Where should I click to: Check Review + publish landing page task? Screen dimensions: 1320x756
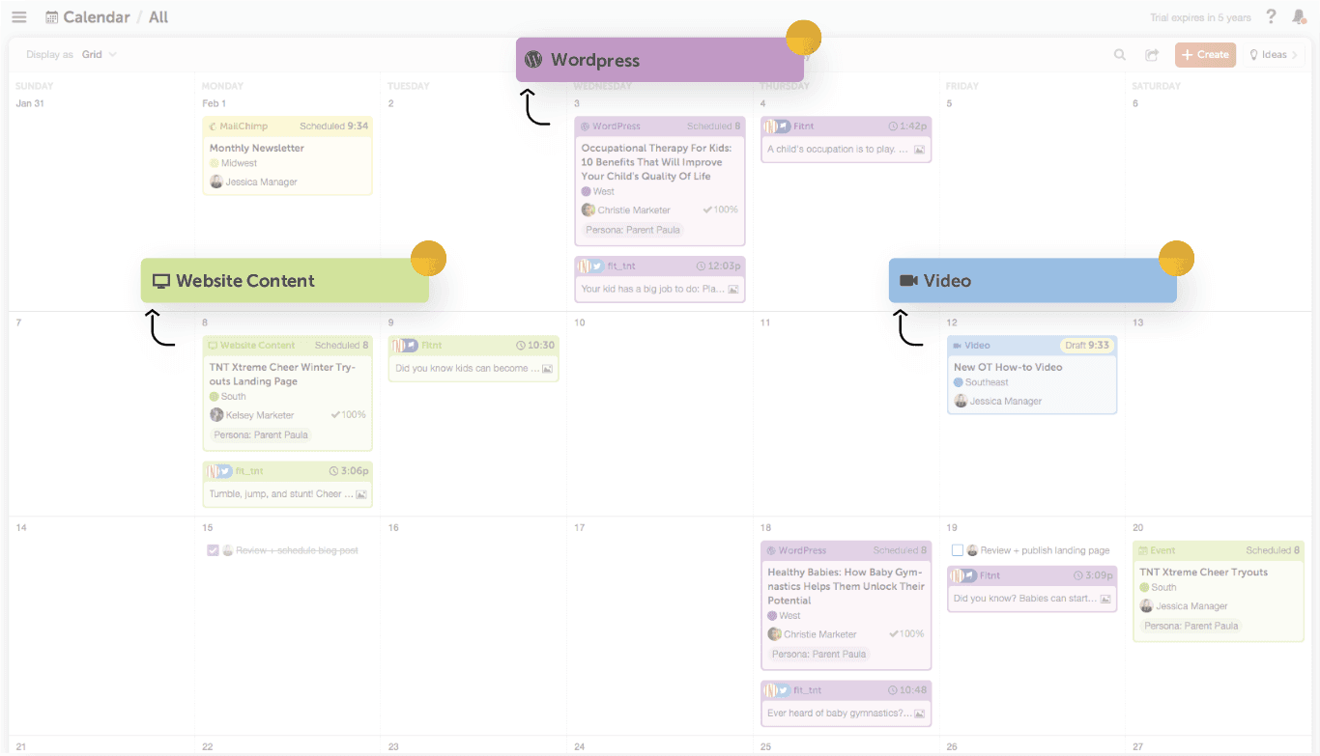pos(958,550)
